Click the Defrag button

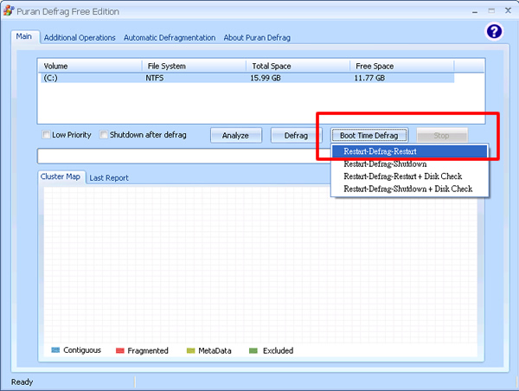point(296,136)
